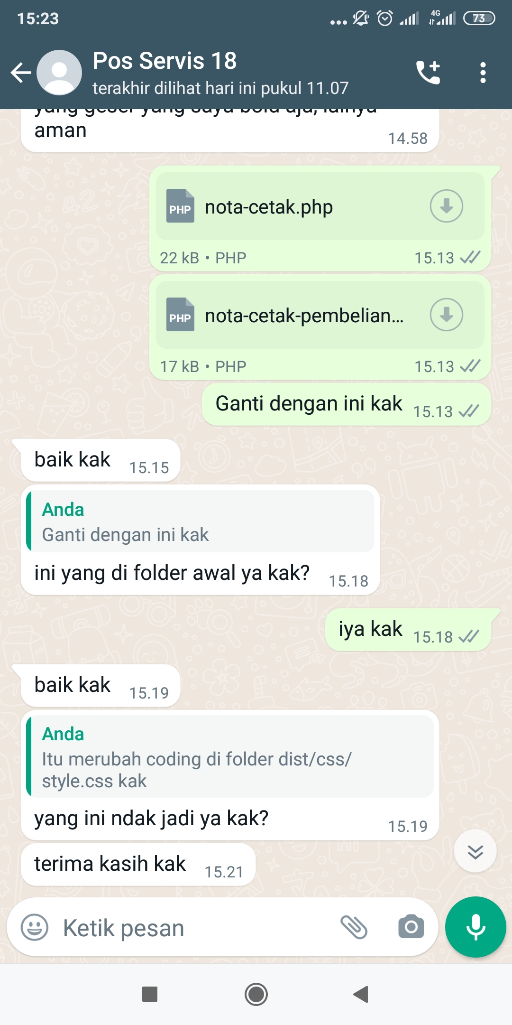The height and width of the screenshot is (1025, 512).
Task: Jump to latest messages with double-chevron button
Action: click(475, 851)
